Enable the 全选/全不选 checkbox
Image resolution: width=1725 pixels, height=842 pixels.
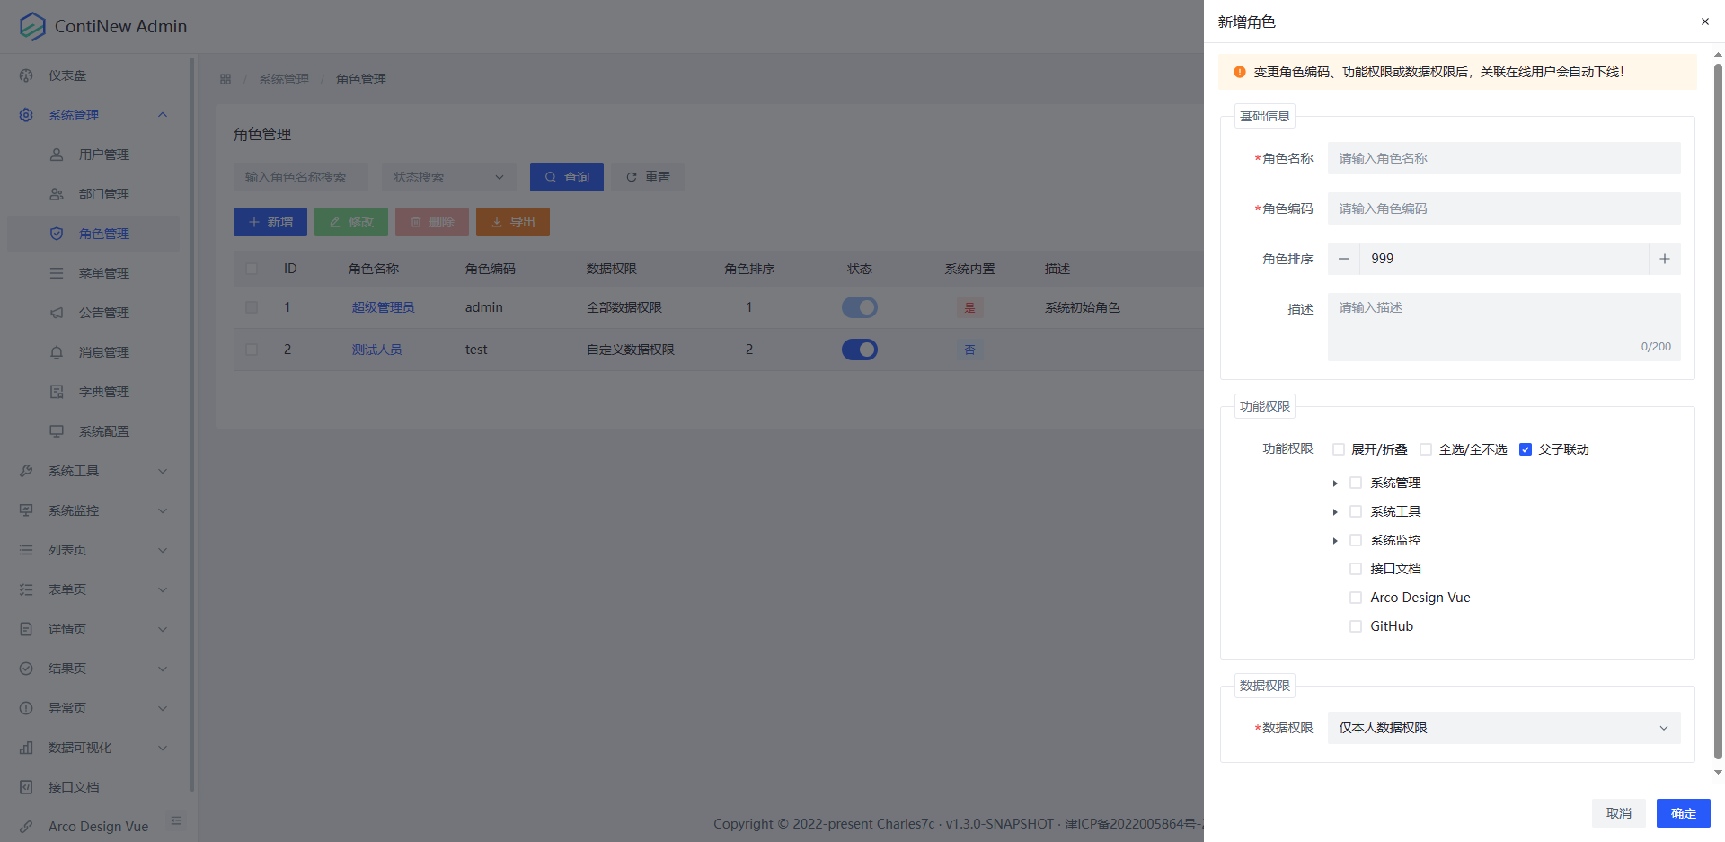1426,449
